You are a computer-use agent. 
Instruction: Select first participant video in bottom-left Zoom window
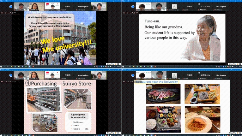pyautogui.click(x=21, y=75)
